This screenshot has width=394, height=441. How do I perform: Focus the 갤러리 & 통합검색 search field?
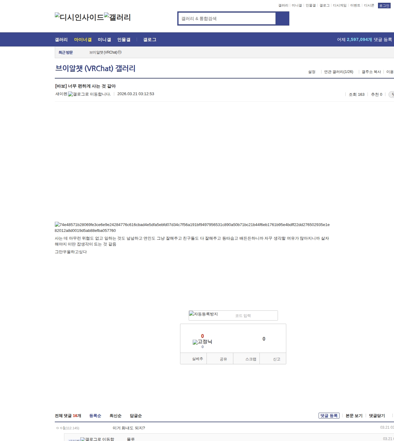(227, 18)
